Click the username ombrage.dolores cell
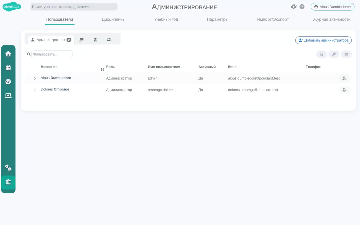Viewport: 360px width, 225px height. click(161, 90)
